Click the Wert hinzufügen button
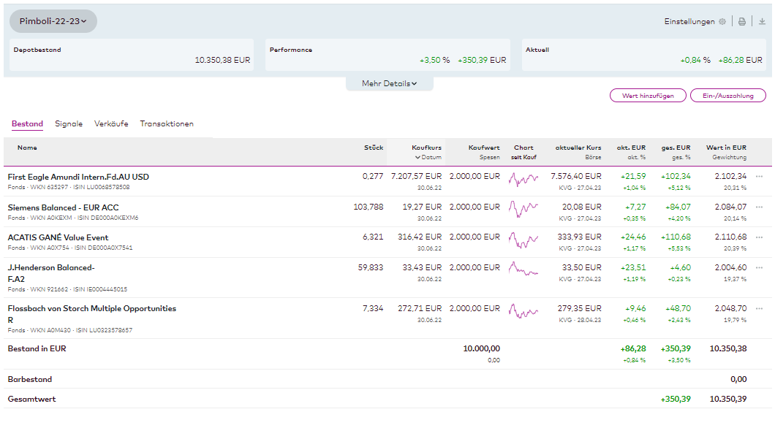Viewport: 775px width, 428px height. coord(648,96)
